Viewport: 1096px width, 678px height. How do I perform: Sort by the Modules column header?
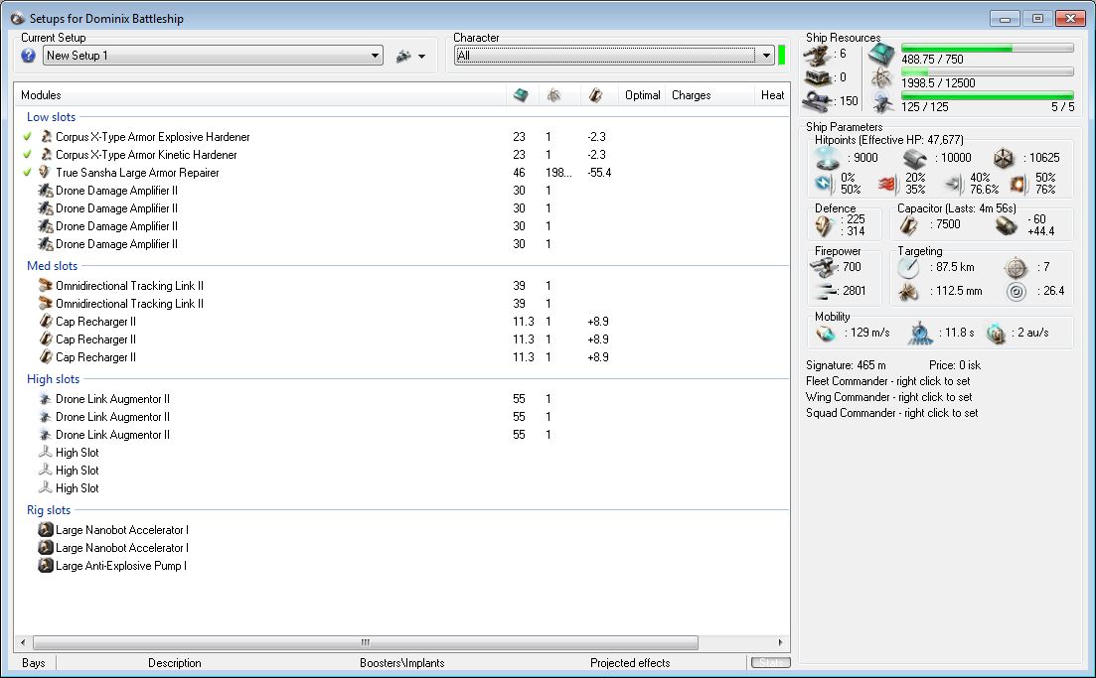(x=260, y=95)
